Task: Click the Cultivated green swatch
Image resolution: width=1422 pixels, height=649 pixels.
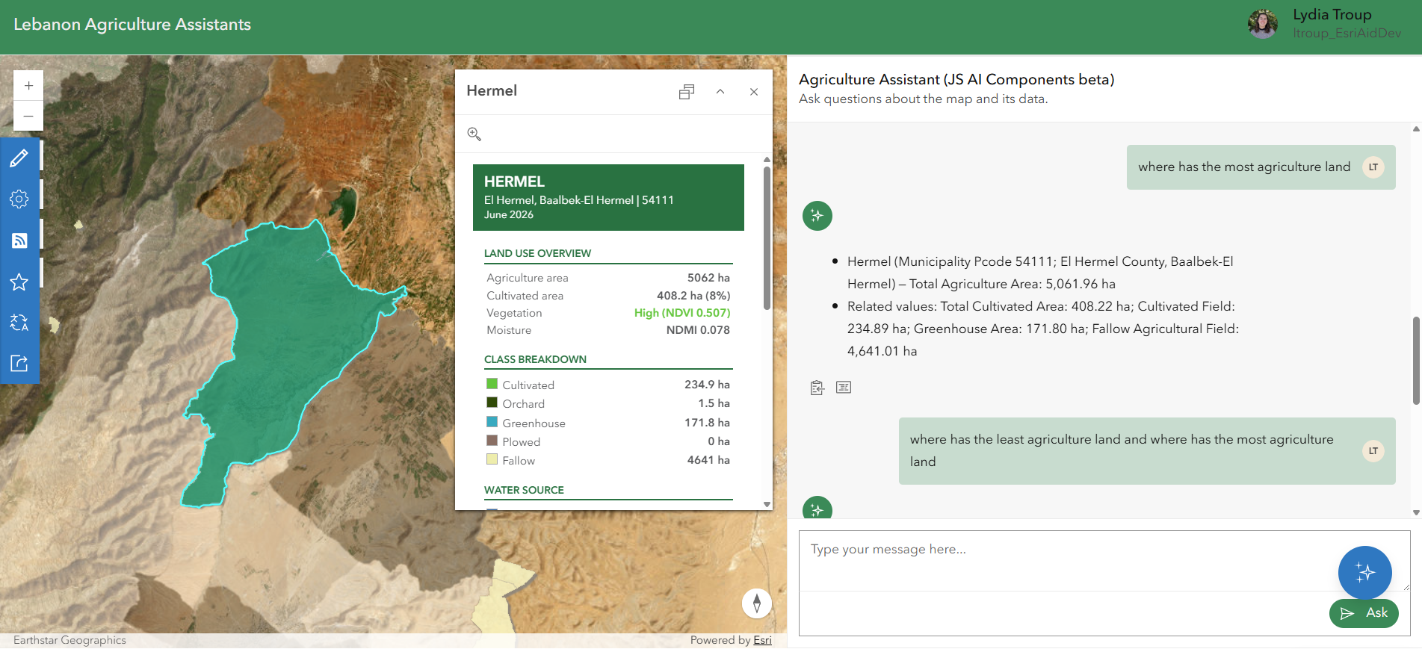Action: coord(492,384)
